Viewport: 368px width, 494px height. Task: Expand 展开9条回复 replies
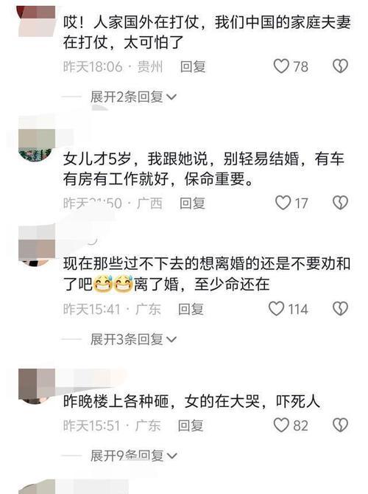133,456
